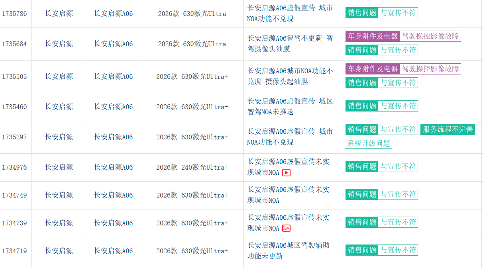Select complaint number 1735684
This screenshot has height=268, width=483.
tap(14, 44)
